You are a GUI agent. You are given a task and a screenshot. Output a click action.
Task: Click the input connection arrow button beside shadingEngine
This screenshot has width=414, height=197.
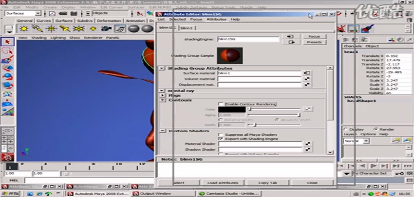pyautogui.click(x=291, y=36)
